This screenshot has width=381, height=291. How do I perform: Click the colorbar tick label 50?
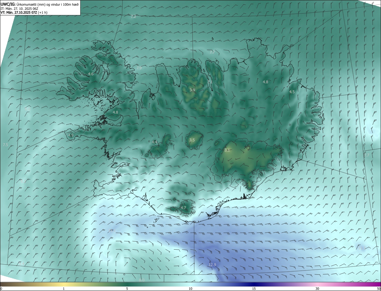(x=379, y=289)
